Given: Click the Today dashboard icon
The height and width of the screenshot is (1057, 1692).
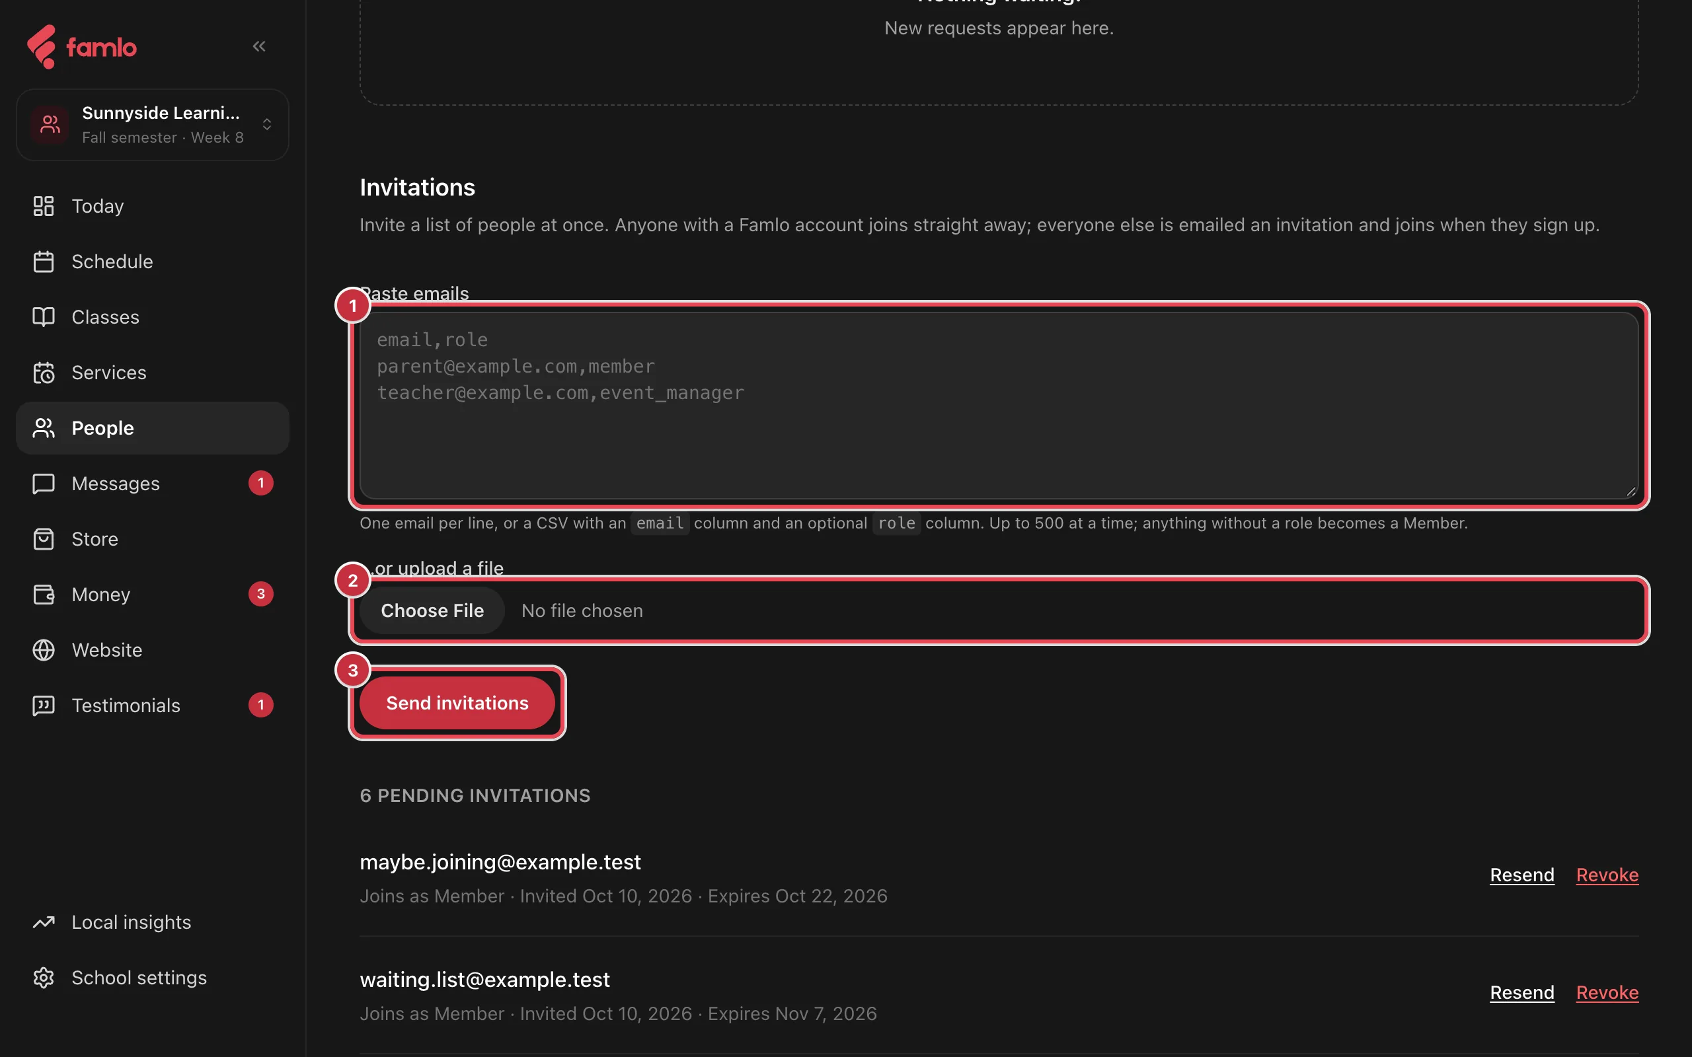Looking at the screenshot, I should [44, 206].
